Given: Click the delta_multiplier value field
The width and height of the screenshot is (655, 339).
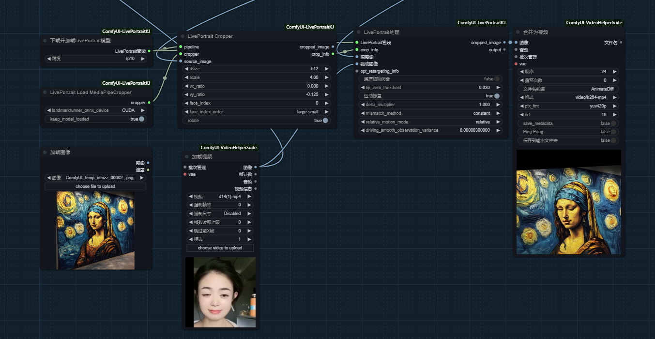Looking at the screenshot, I should 430,105.
